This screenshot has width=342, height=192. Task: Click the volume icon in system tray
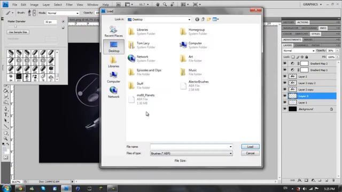(x=305, y=188)
